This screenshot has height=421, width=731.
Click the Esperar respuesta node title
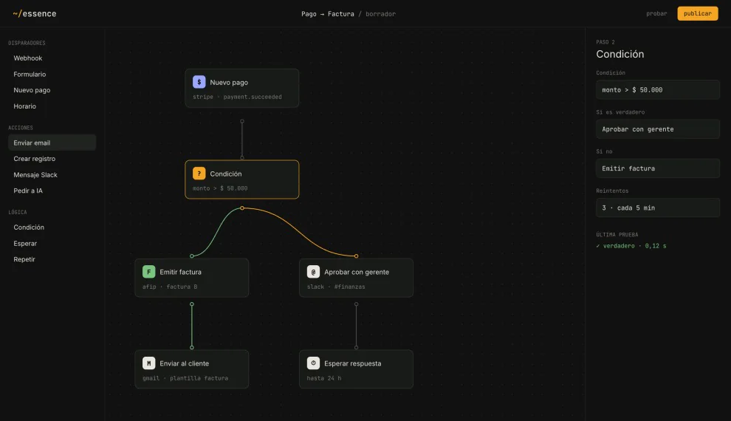[352, 363]
